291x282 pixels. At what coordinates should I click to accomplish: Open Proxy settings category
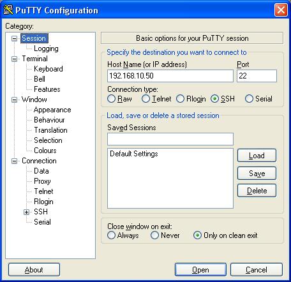pos(42,181)
